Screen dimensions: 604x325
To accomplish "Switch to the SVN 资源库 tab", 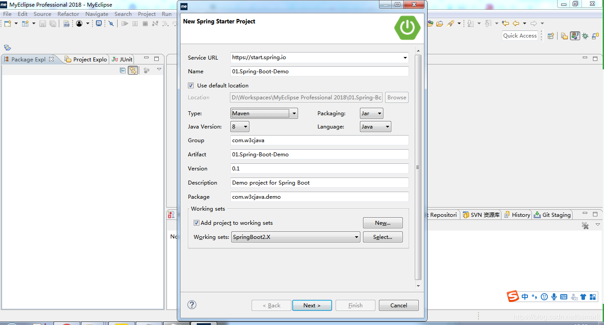I will (x=481, y=215).
